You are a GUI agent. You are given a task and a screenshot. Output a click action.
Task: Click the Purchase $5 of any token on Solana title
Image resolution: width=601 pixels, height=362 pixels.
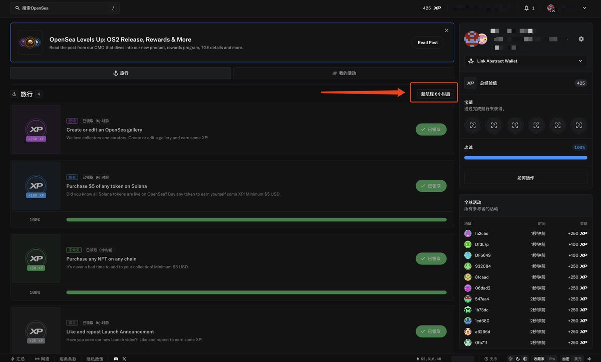[x=107, y=186]
